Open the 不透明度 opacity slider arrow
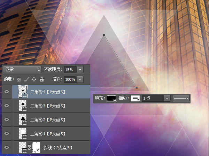The width and height of the screenshot is (209, 156). (x=80, y=70)
